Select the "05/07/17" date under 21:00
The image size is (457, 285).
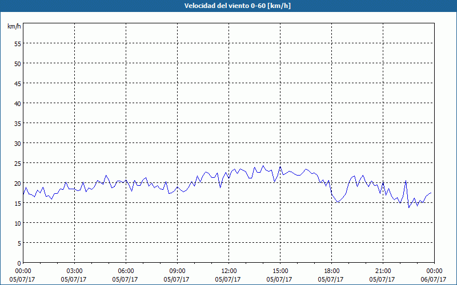tap(382, 279)
